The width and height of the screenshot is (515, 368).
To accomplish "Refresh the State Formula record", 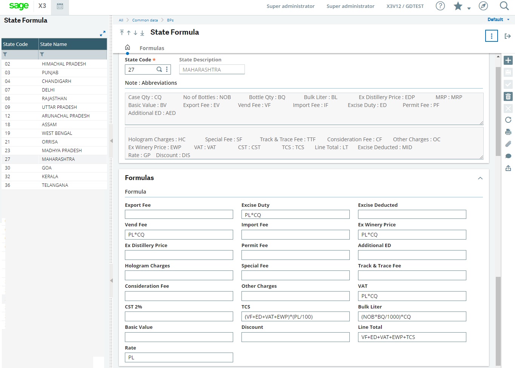I will pos(508,120).
